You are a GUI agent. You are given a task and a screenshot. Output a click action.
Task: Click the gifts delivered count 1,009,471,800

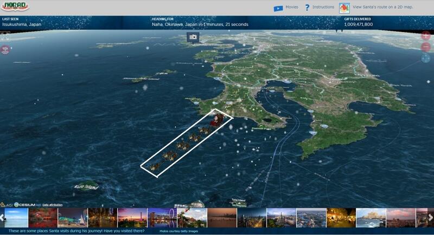click(x=359, y=24)
